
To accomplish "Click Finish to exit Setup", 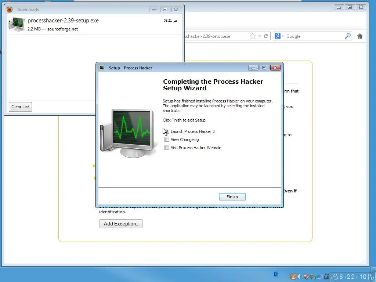I will point(232,197).
